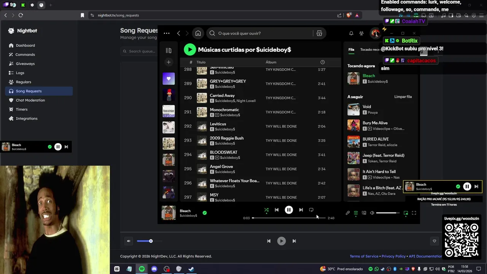Open connect to device icon
487x274 pixels.
point(364,213)
